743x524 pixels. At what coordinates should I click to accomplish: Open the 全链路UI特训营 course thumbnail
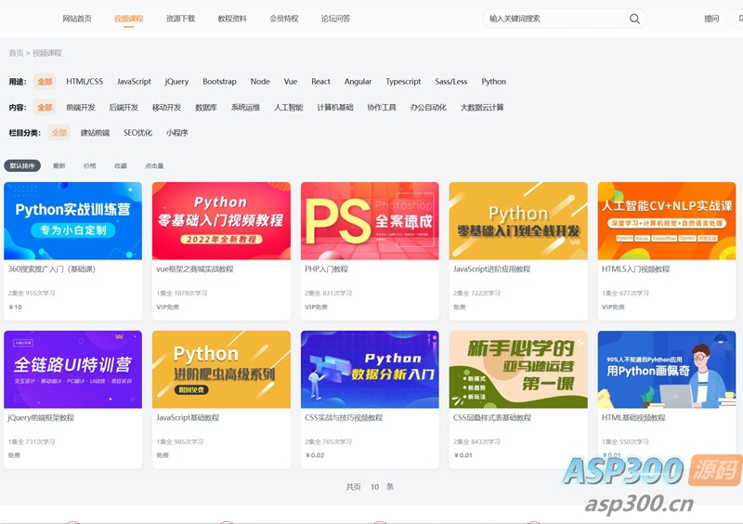pyautogui.click(x=73, y=369)
